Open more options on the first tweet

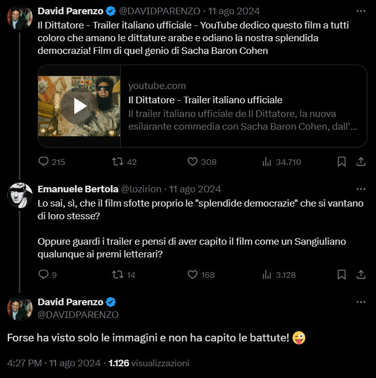[361, 11]
